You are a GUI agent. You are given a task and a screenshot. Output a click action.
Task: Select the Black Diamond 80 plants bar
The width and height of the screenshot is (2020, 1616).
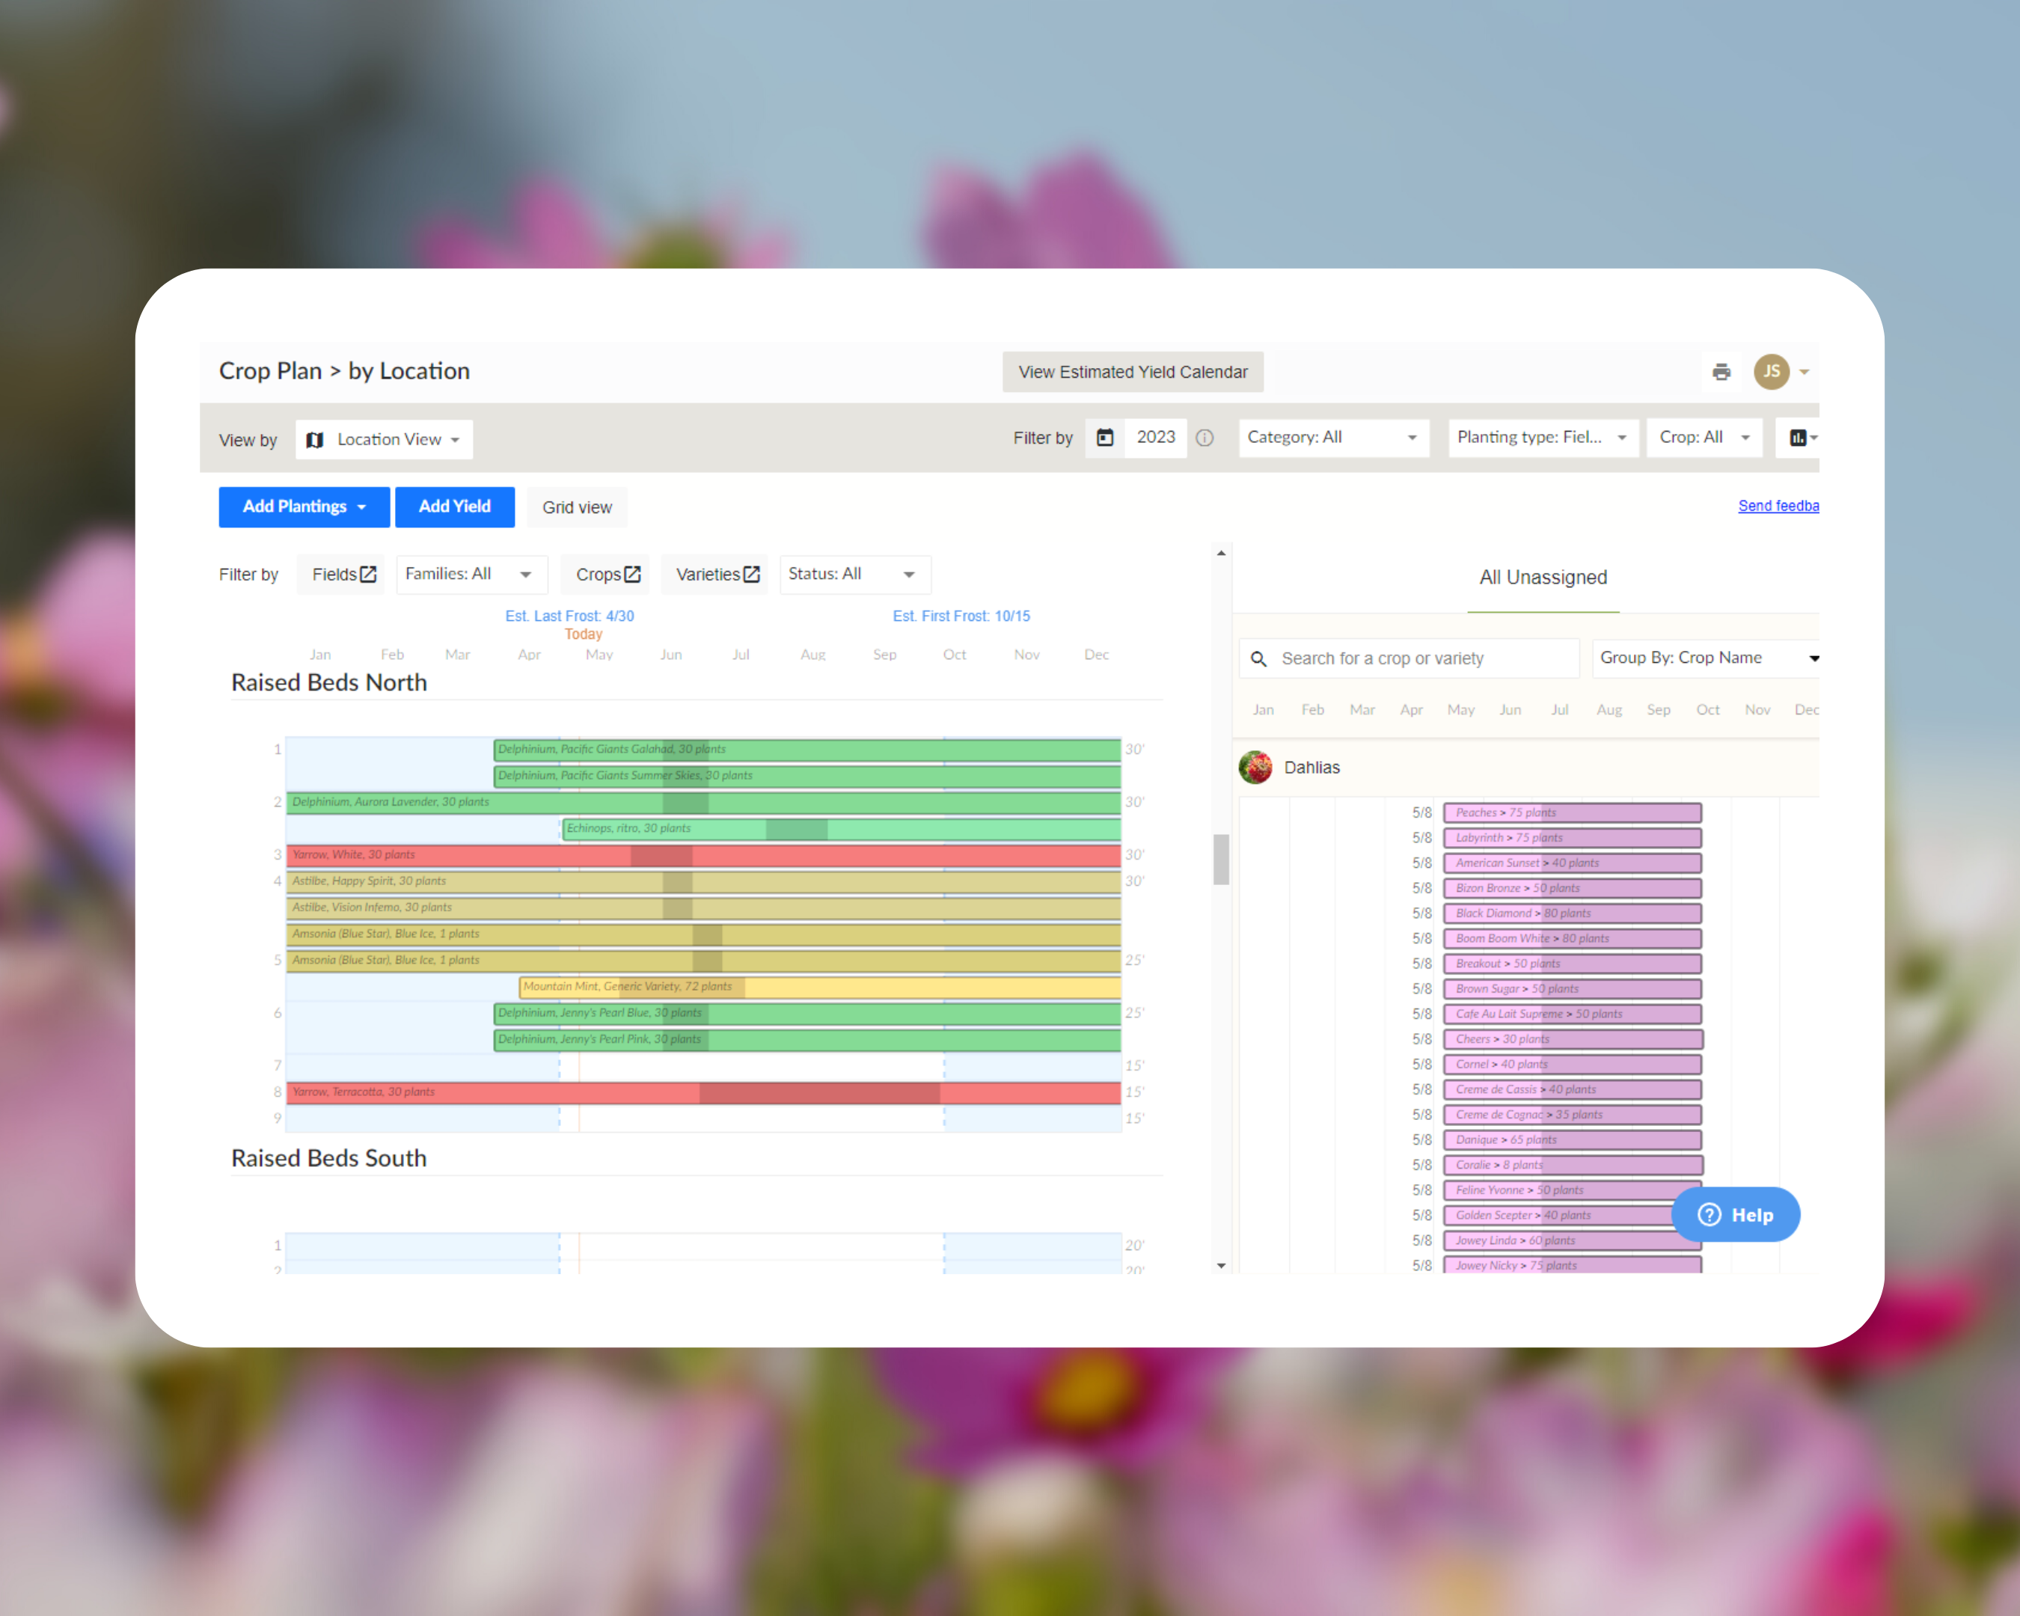pyautogui.click(x=1572, y=913)
